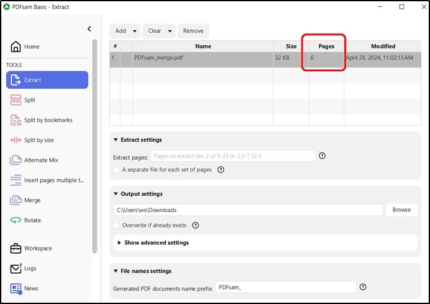Open the Clear dropdown arrow

170,31
